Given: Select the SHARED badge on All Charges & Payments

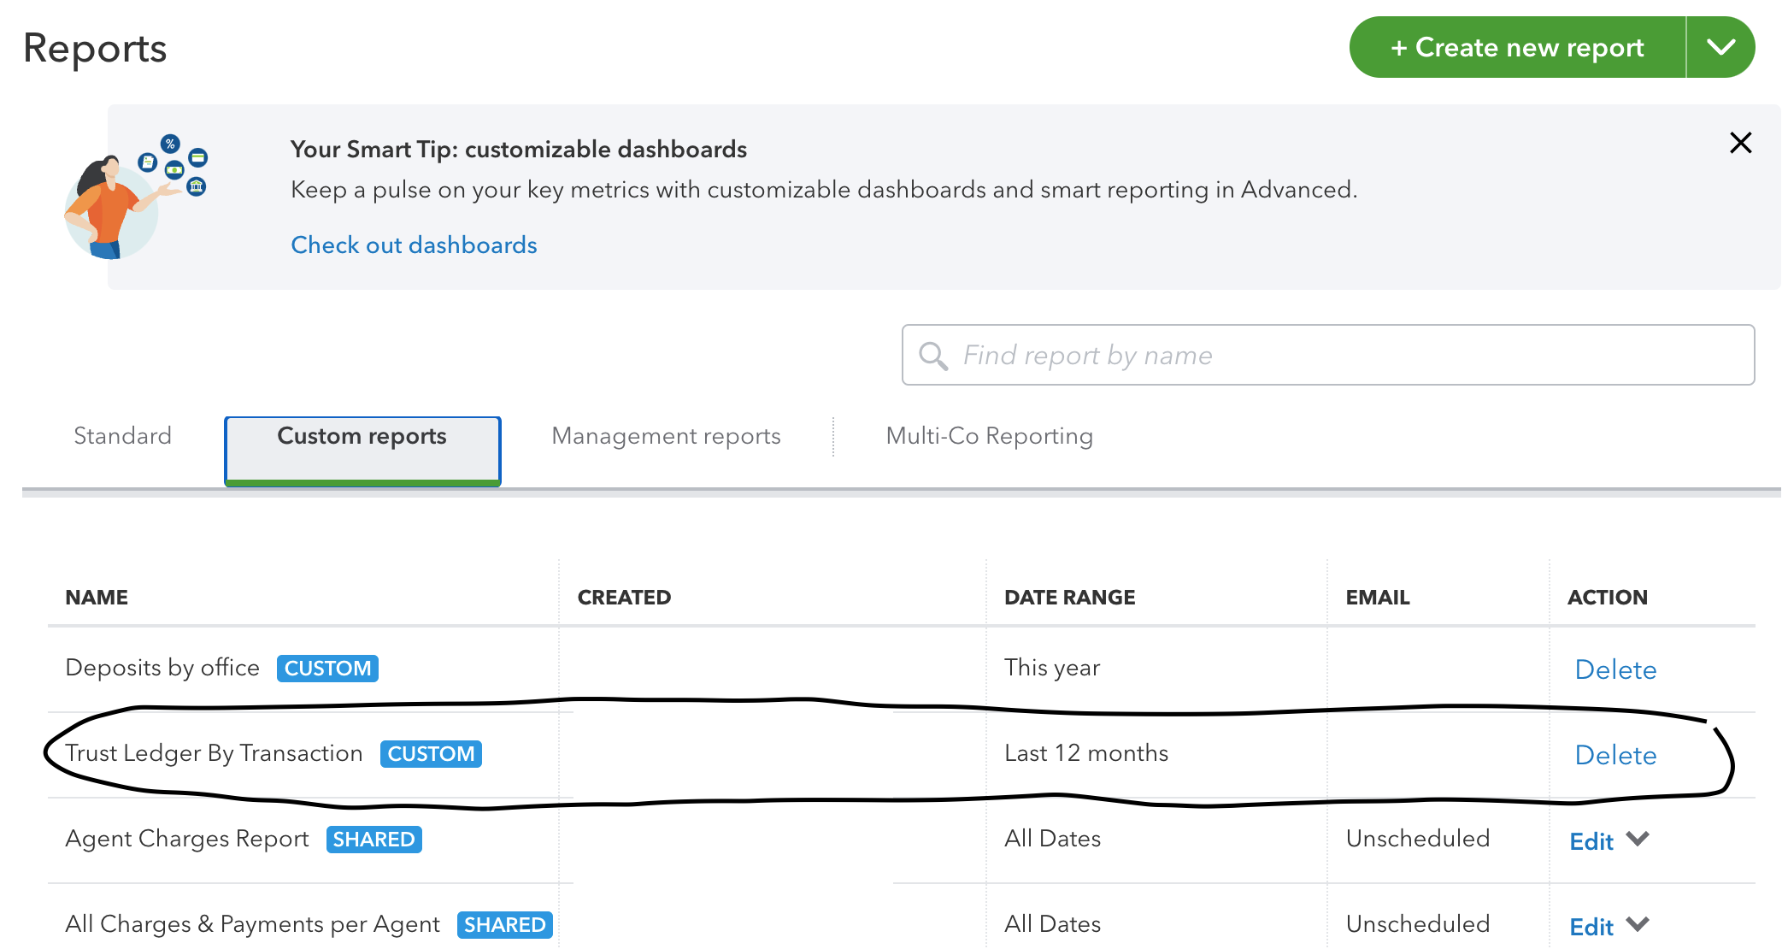Looking at the screenshot, I should coord(504,924).
